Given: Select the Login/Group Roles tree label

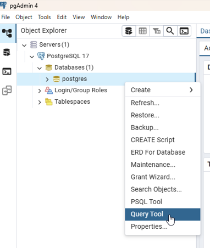Looking at the screenshot, I should [81, 91].
